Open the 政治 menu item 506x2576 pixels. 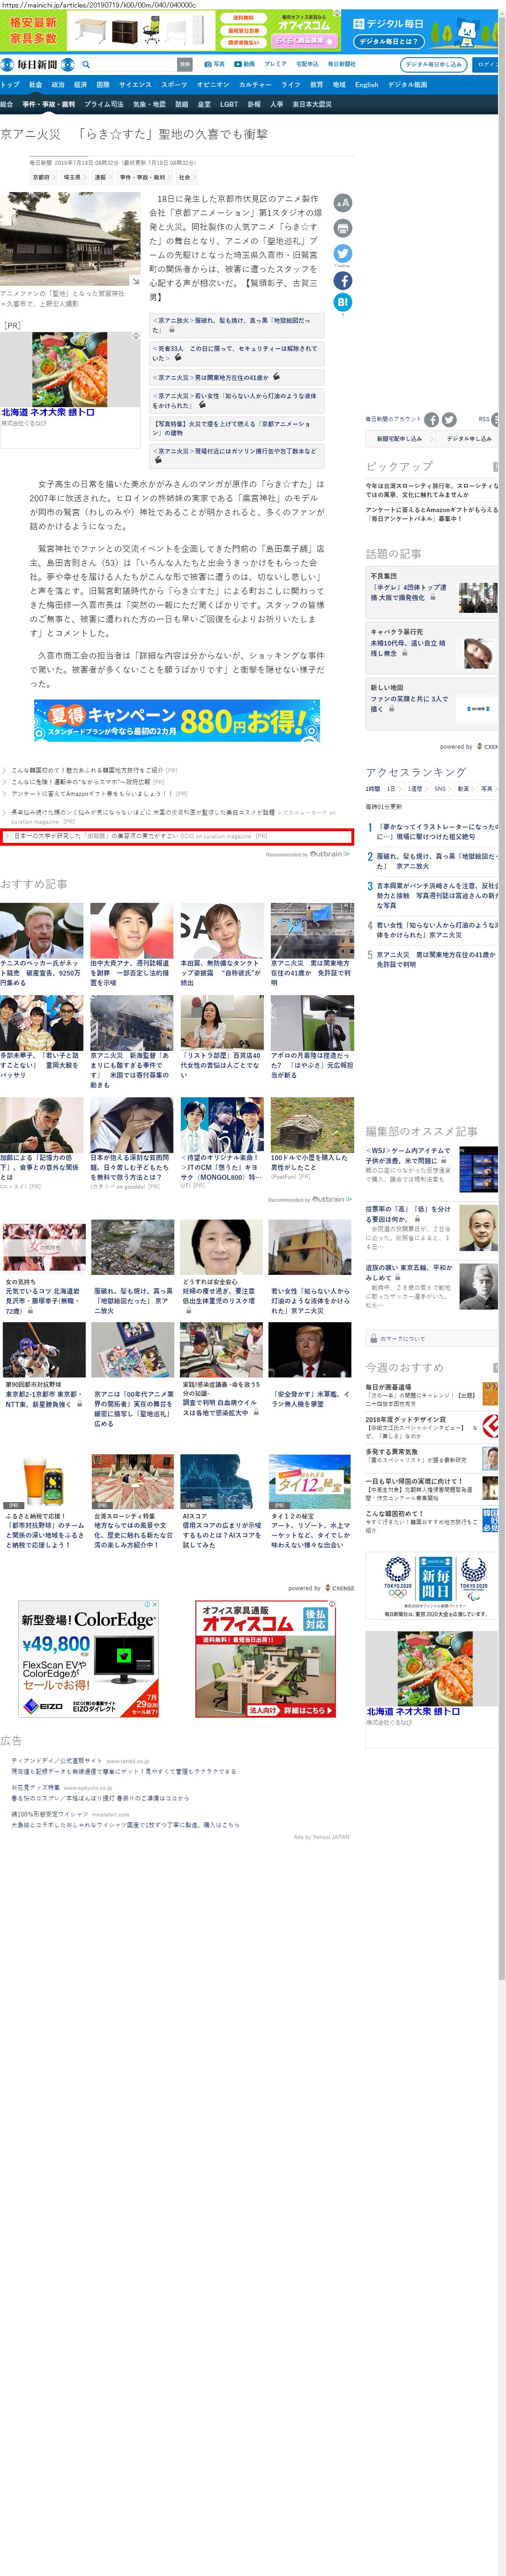[x=58, y=85]
